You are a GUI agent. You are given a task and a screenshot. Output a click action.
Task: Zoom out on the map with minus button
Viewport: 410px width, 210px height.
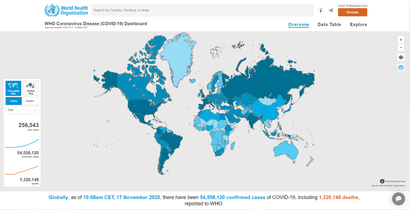(401, 47)
